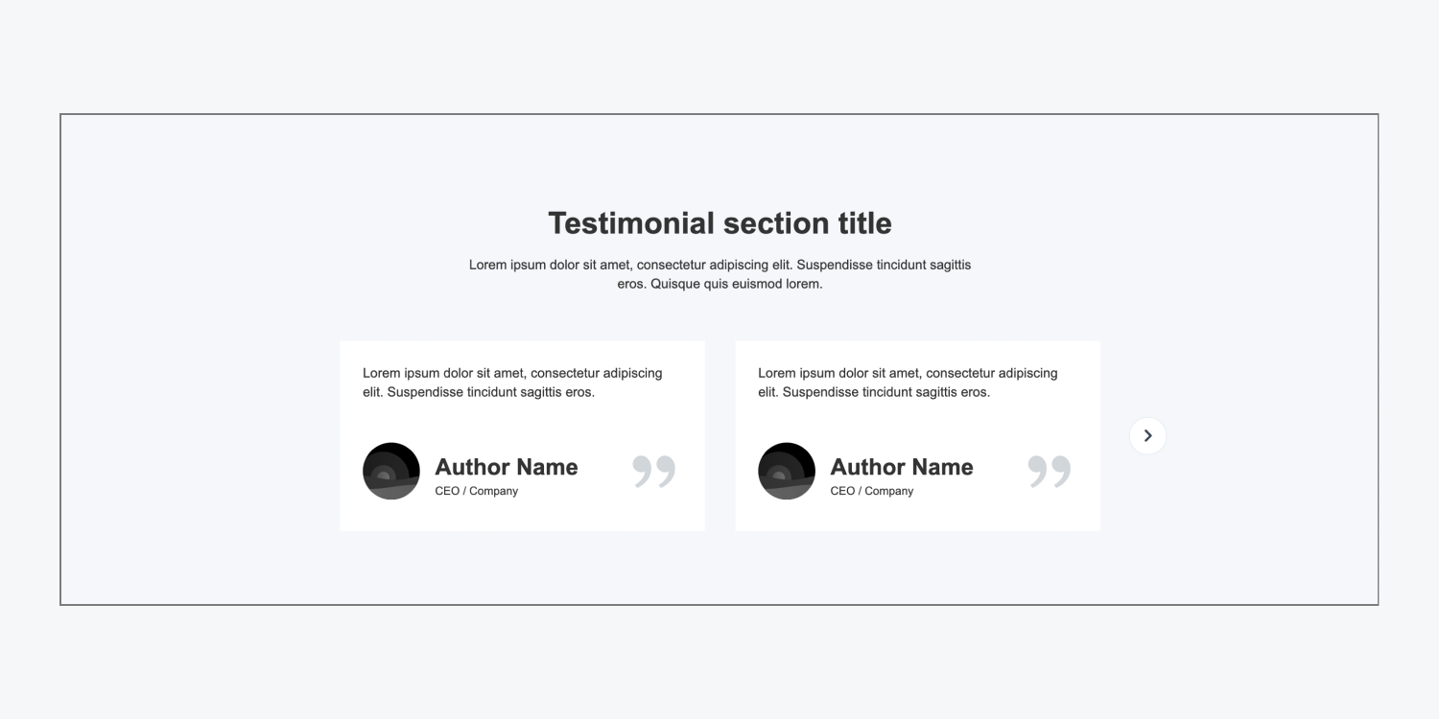Click the first card's author avatar
The width and height of the screenshot is (1440, 720).
[x=391, y=471]
